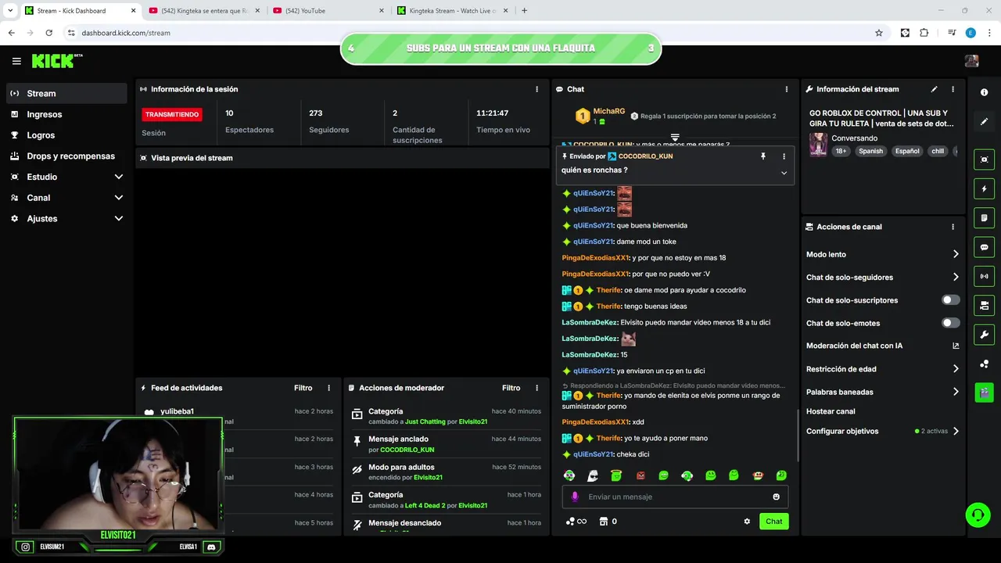
Task: Open a new browser tab
Action: click(x=524, y=11)
